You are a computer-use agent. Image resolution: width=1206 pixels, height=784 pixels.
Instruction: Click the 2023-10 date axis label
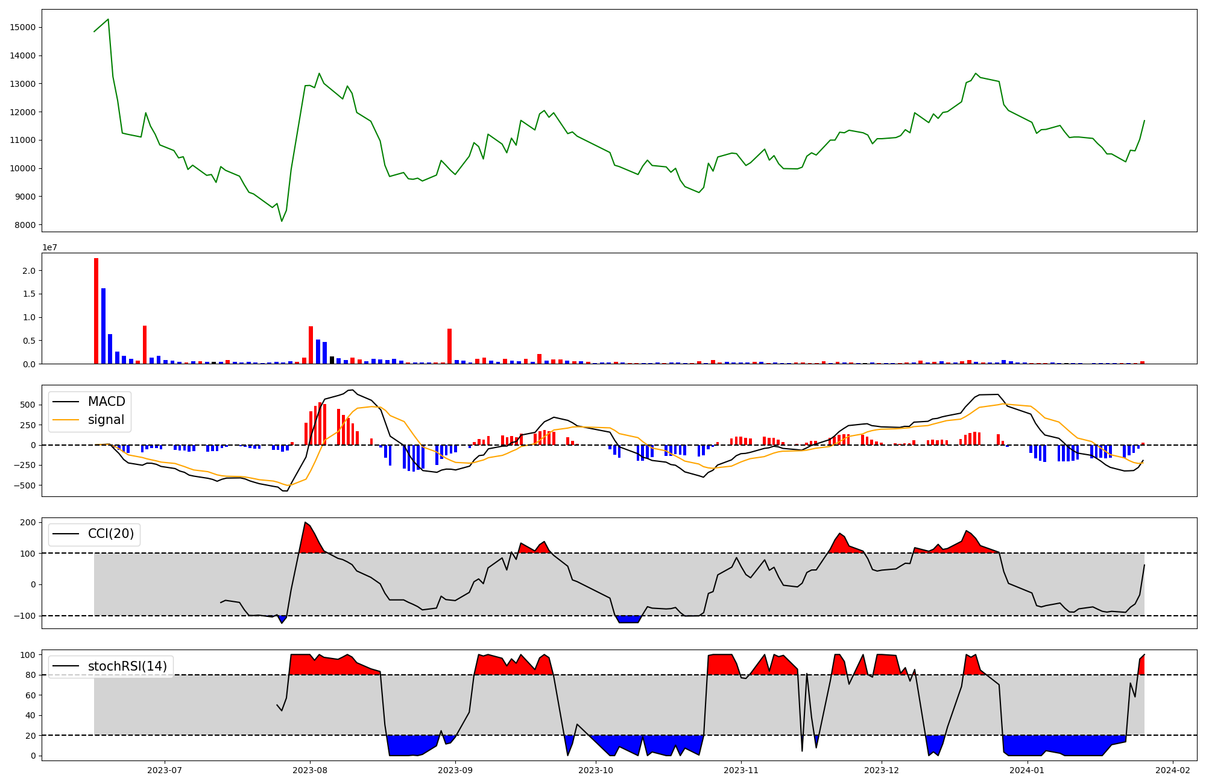(x=596, y=770)
